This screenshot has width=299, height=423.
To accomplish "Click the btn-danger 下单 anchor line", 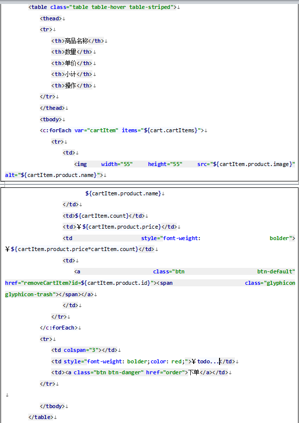I will coord(140,373).
